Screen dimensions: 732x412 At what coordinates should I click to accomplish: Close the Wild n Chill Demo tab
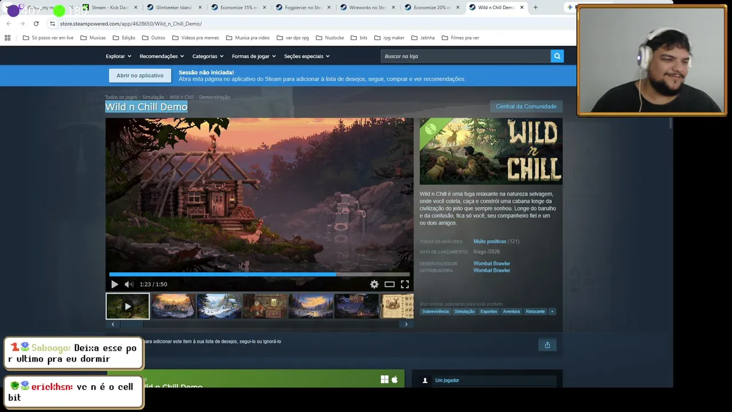(x=522, y=7)
